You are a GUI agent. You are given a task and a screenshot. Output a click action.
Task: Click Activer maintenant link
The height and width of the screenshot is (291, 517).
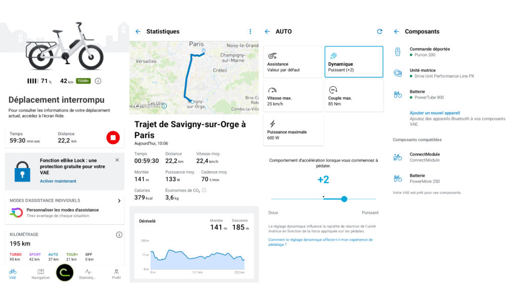(x=58, y=181)
